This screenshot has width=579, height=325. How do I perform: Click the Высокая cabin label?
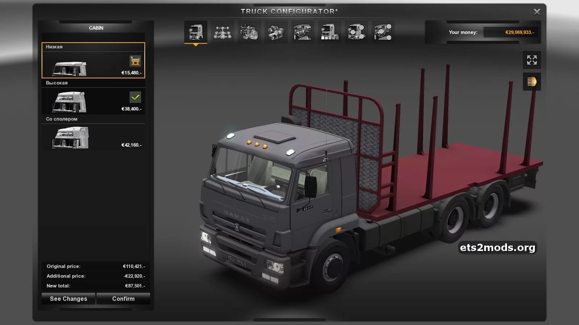(x=57, y=83)
